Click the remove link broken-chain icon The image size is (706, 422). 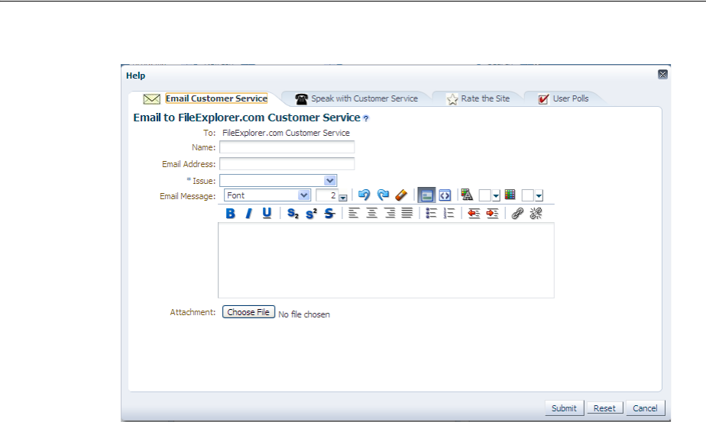pos(536,213)
